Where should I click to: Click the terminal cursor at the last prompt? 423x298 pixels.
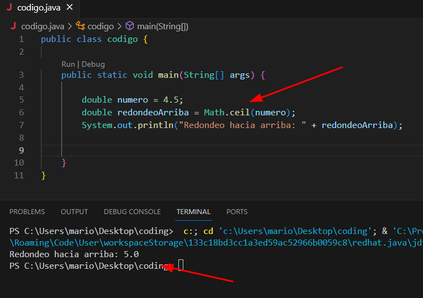tap(181, 265)
